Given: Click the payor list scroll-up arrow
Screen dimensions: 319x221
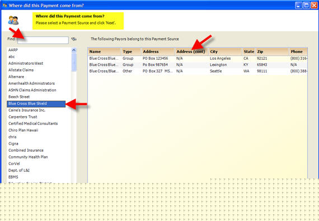Looking at the screenshot, I should [x=74, y=50].
